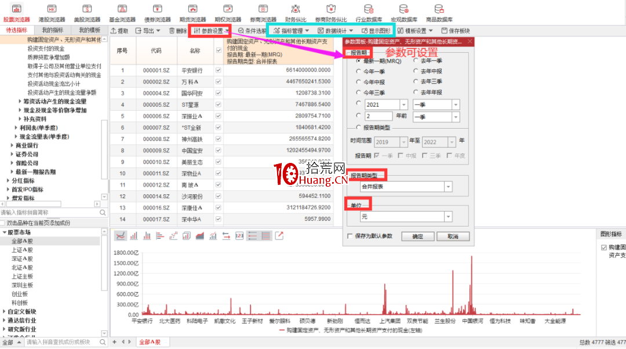
Task: Expand 筹资活动产生的现金流量 tree node
Action: tap(20, 101)
